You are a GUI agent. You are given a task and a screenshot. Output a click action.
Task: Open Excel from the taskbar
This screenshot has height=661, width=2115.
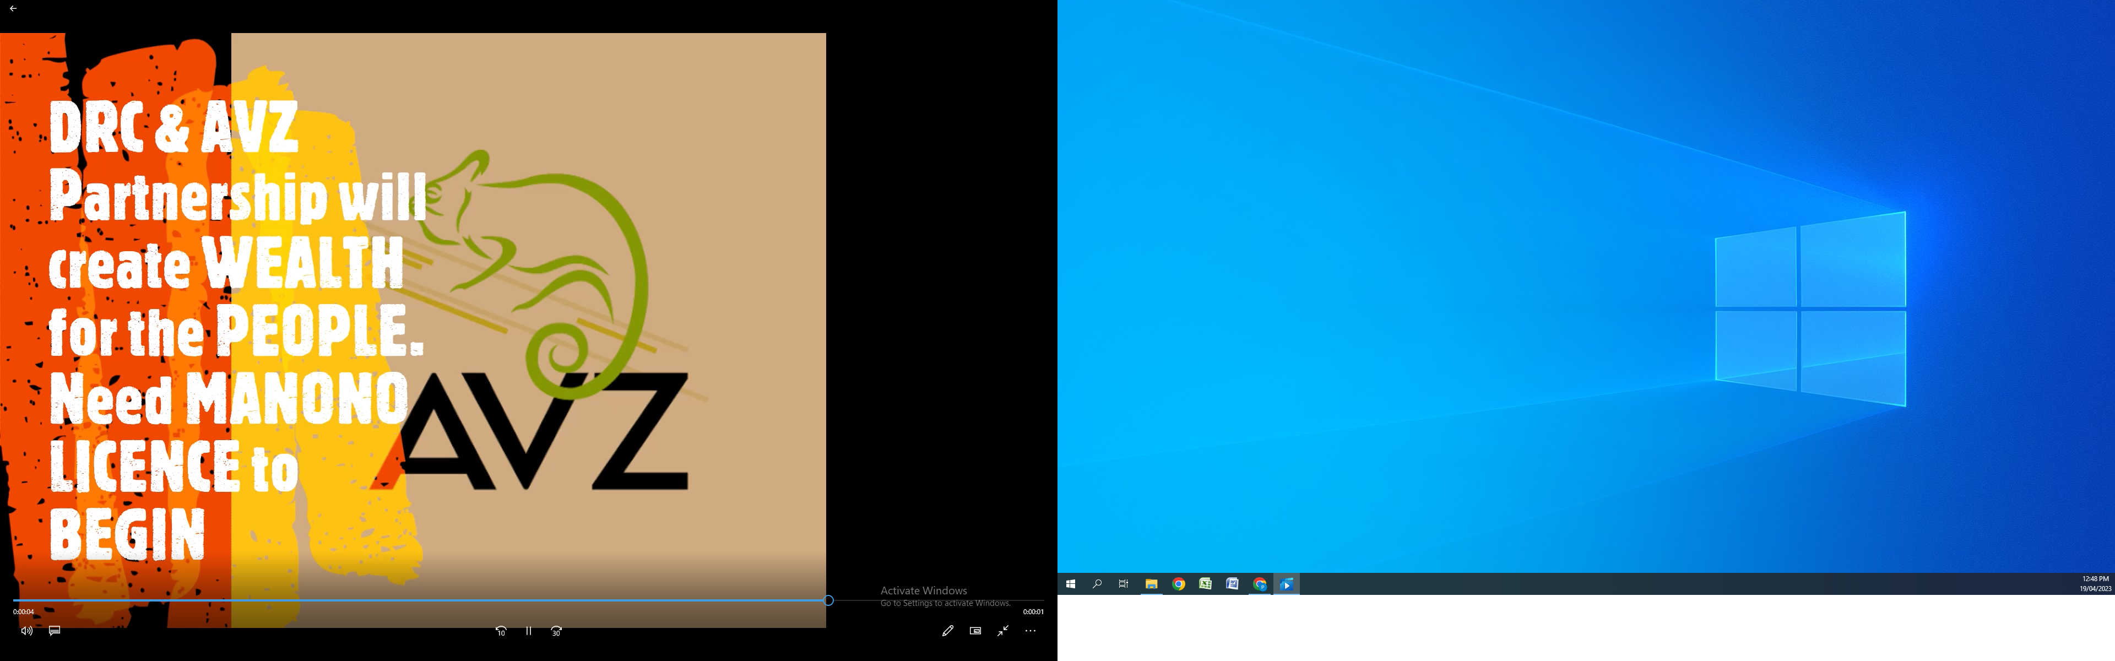click(1205, 584)
